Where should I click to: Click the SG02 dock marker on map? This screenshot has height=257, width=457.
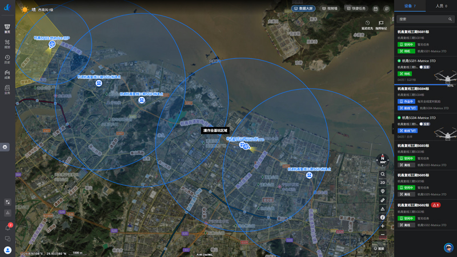(99, 83)
